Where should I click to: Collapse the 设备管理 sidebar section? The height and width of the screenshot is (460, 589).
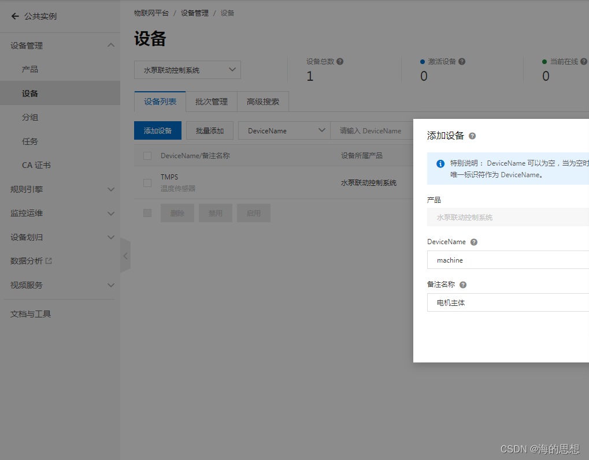(x=111, y=46)
